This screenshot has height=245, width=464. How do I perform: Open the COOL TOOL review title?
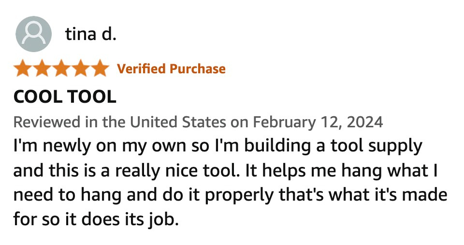click(x=65, y=97)
